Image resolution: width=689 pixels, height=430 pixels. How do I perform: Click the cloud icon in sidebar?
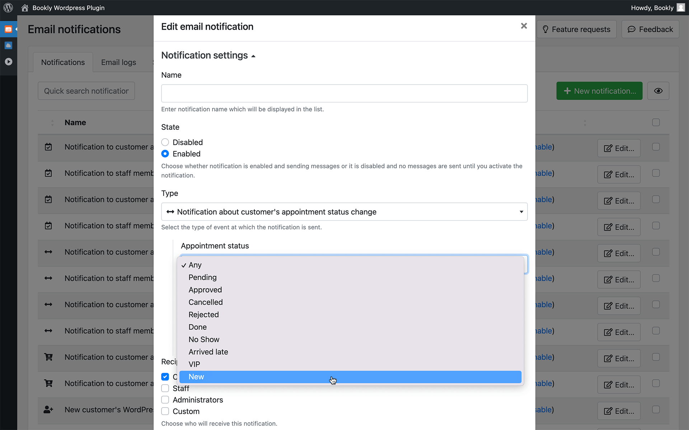(x=8, y=46)
